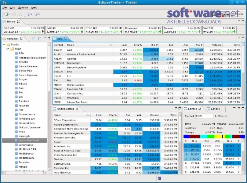Select Ford Motor Co. row in United States table

point(116,172)
